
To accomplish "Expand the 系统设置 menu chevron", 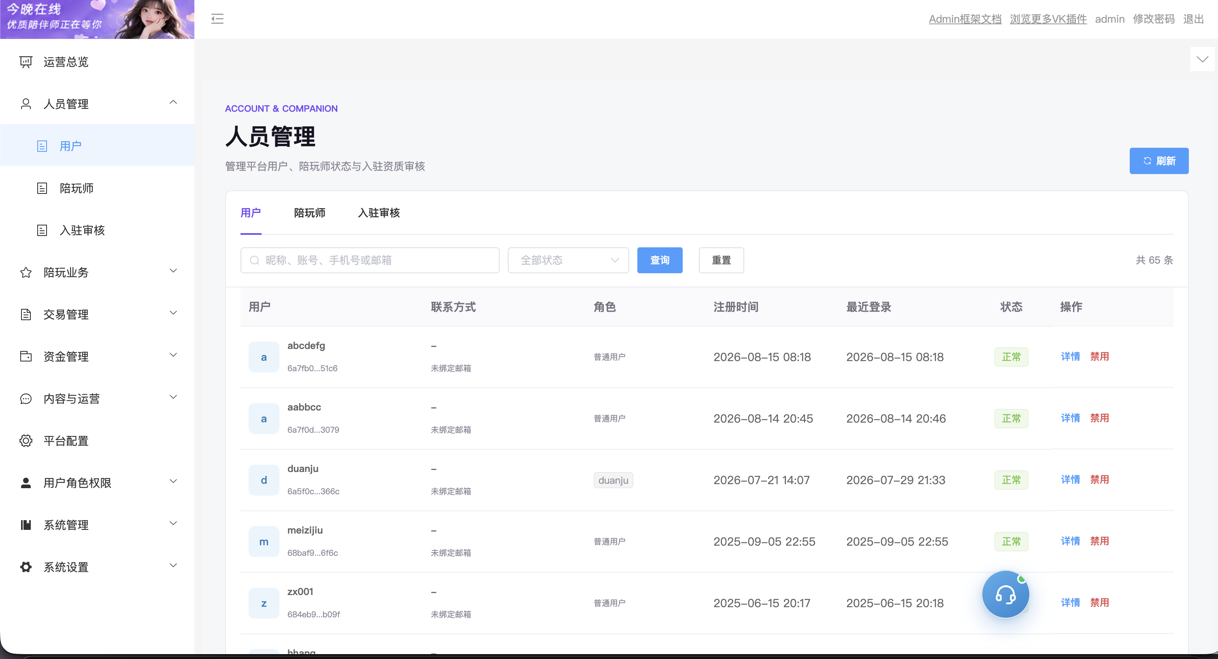I will click(x=174, y=565).
